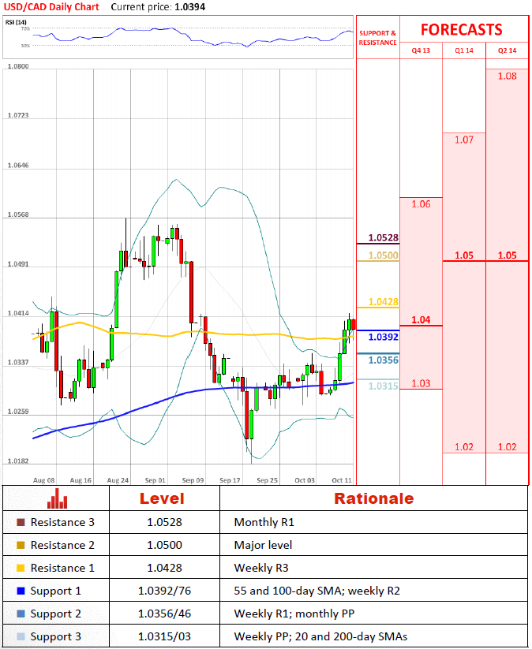Select the 'Support 1' row label
Viewport: 532px width, 649px height.
pos(55,591)
